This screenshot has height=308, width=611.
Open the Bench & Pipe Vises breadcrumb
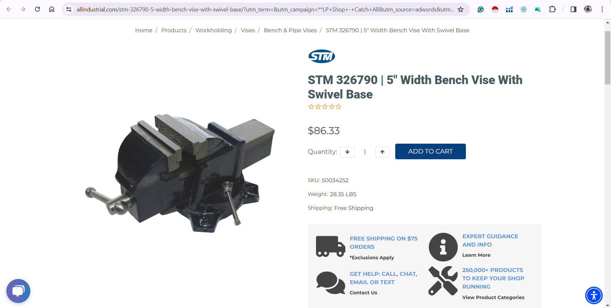point(290,30)
